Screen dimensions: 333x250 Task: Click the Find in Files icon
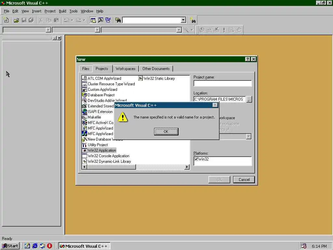[x=118, y=20]
